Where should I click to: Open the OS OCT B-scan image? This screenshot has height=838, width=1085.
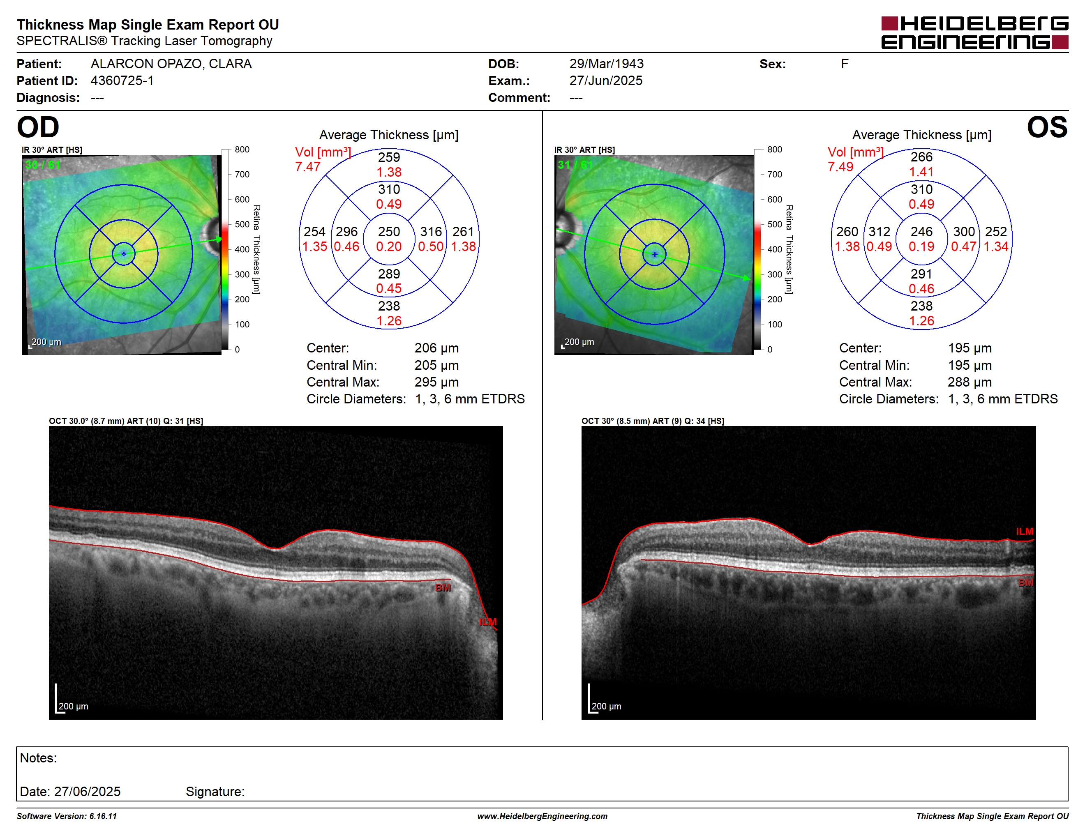coord(809,573)
